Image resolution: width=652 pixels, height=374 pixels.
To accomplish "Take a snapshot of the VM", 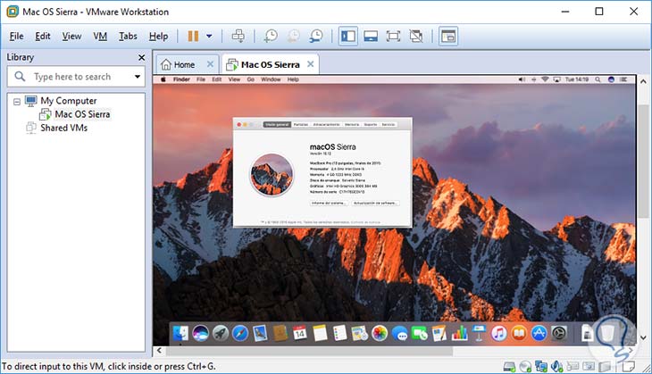I will tap(271, 37).
